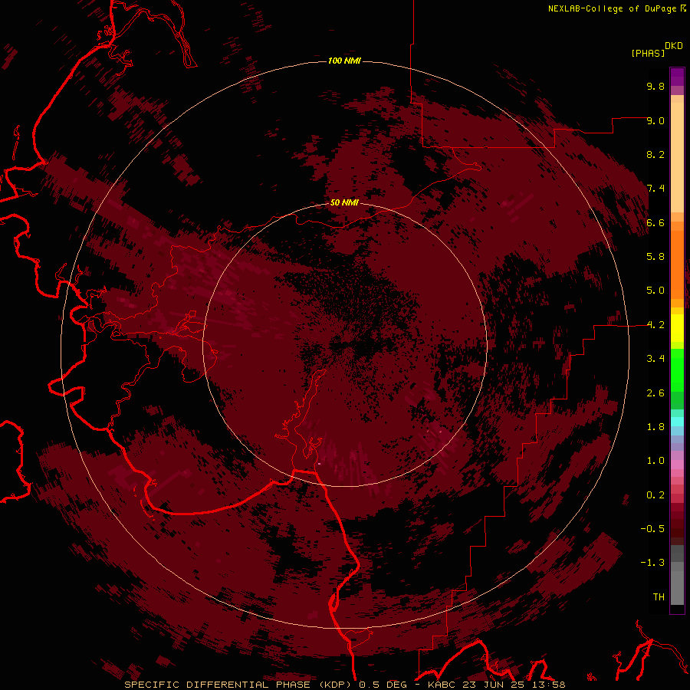
Task: Click the 8.2 value on the color scale
Action: pyautogui.click(x=655, y=154)
